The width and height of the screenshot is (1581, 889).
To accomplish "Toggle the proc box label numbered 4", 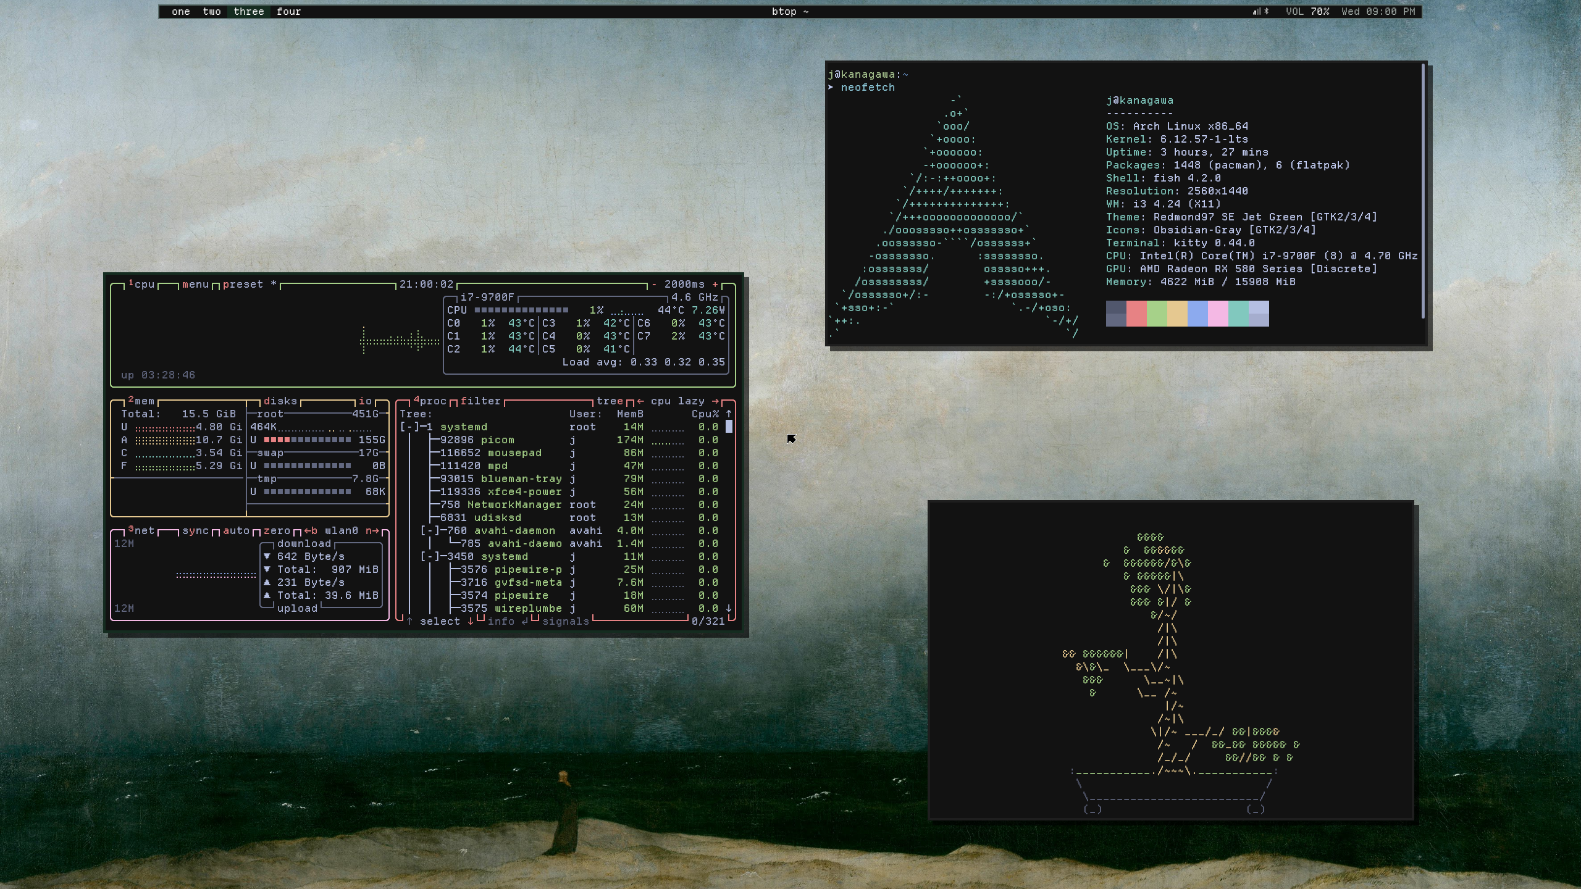I will click(x=430, y=401).
